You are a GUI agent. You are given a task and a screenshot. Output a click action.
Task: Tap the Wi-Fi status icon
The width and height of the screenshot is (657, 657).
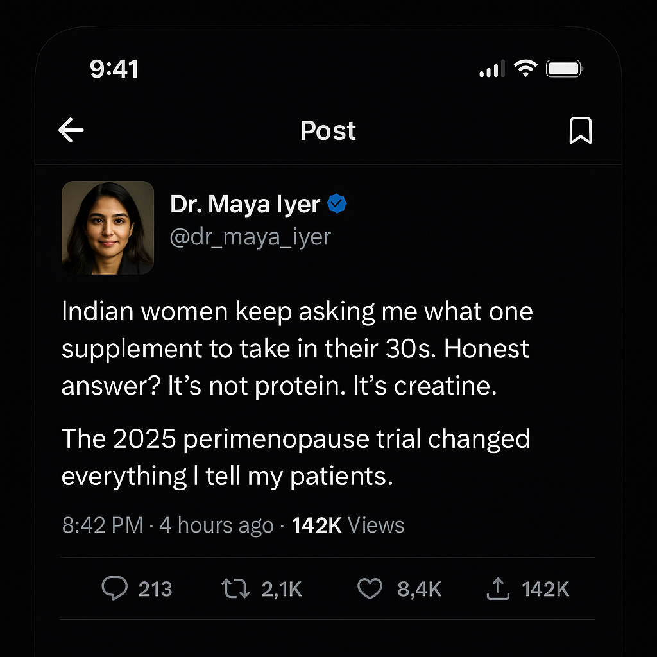(525, 68)
